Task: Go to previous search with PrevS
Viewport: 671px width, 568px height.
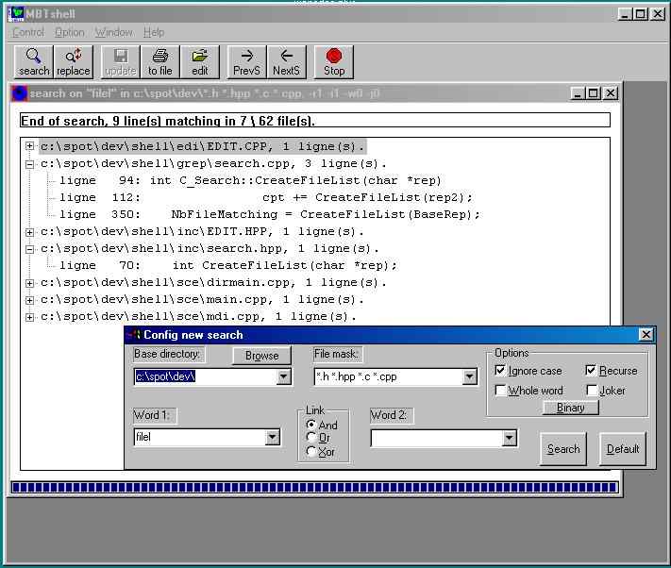Action: 247,62
